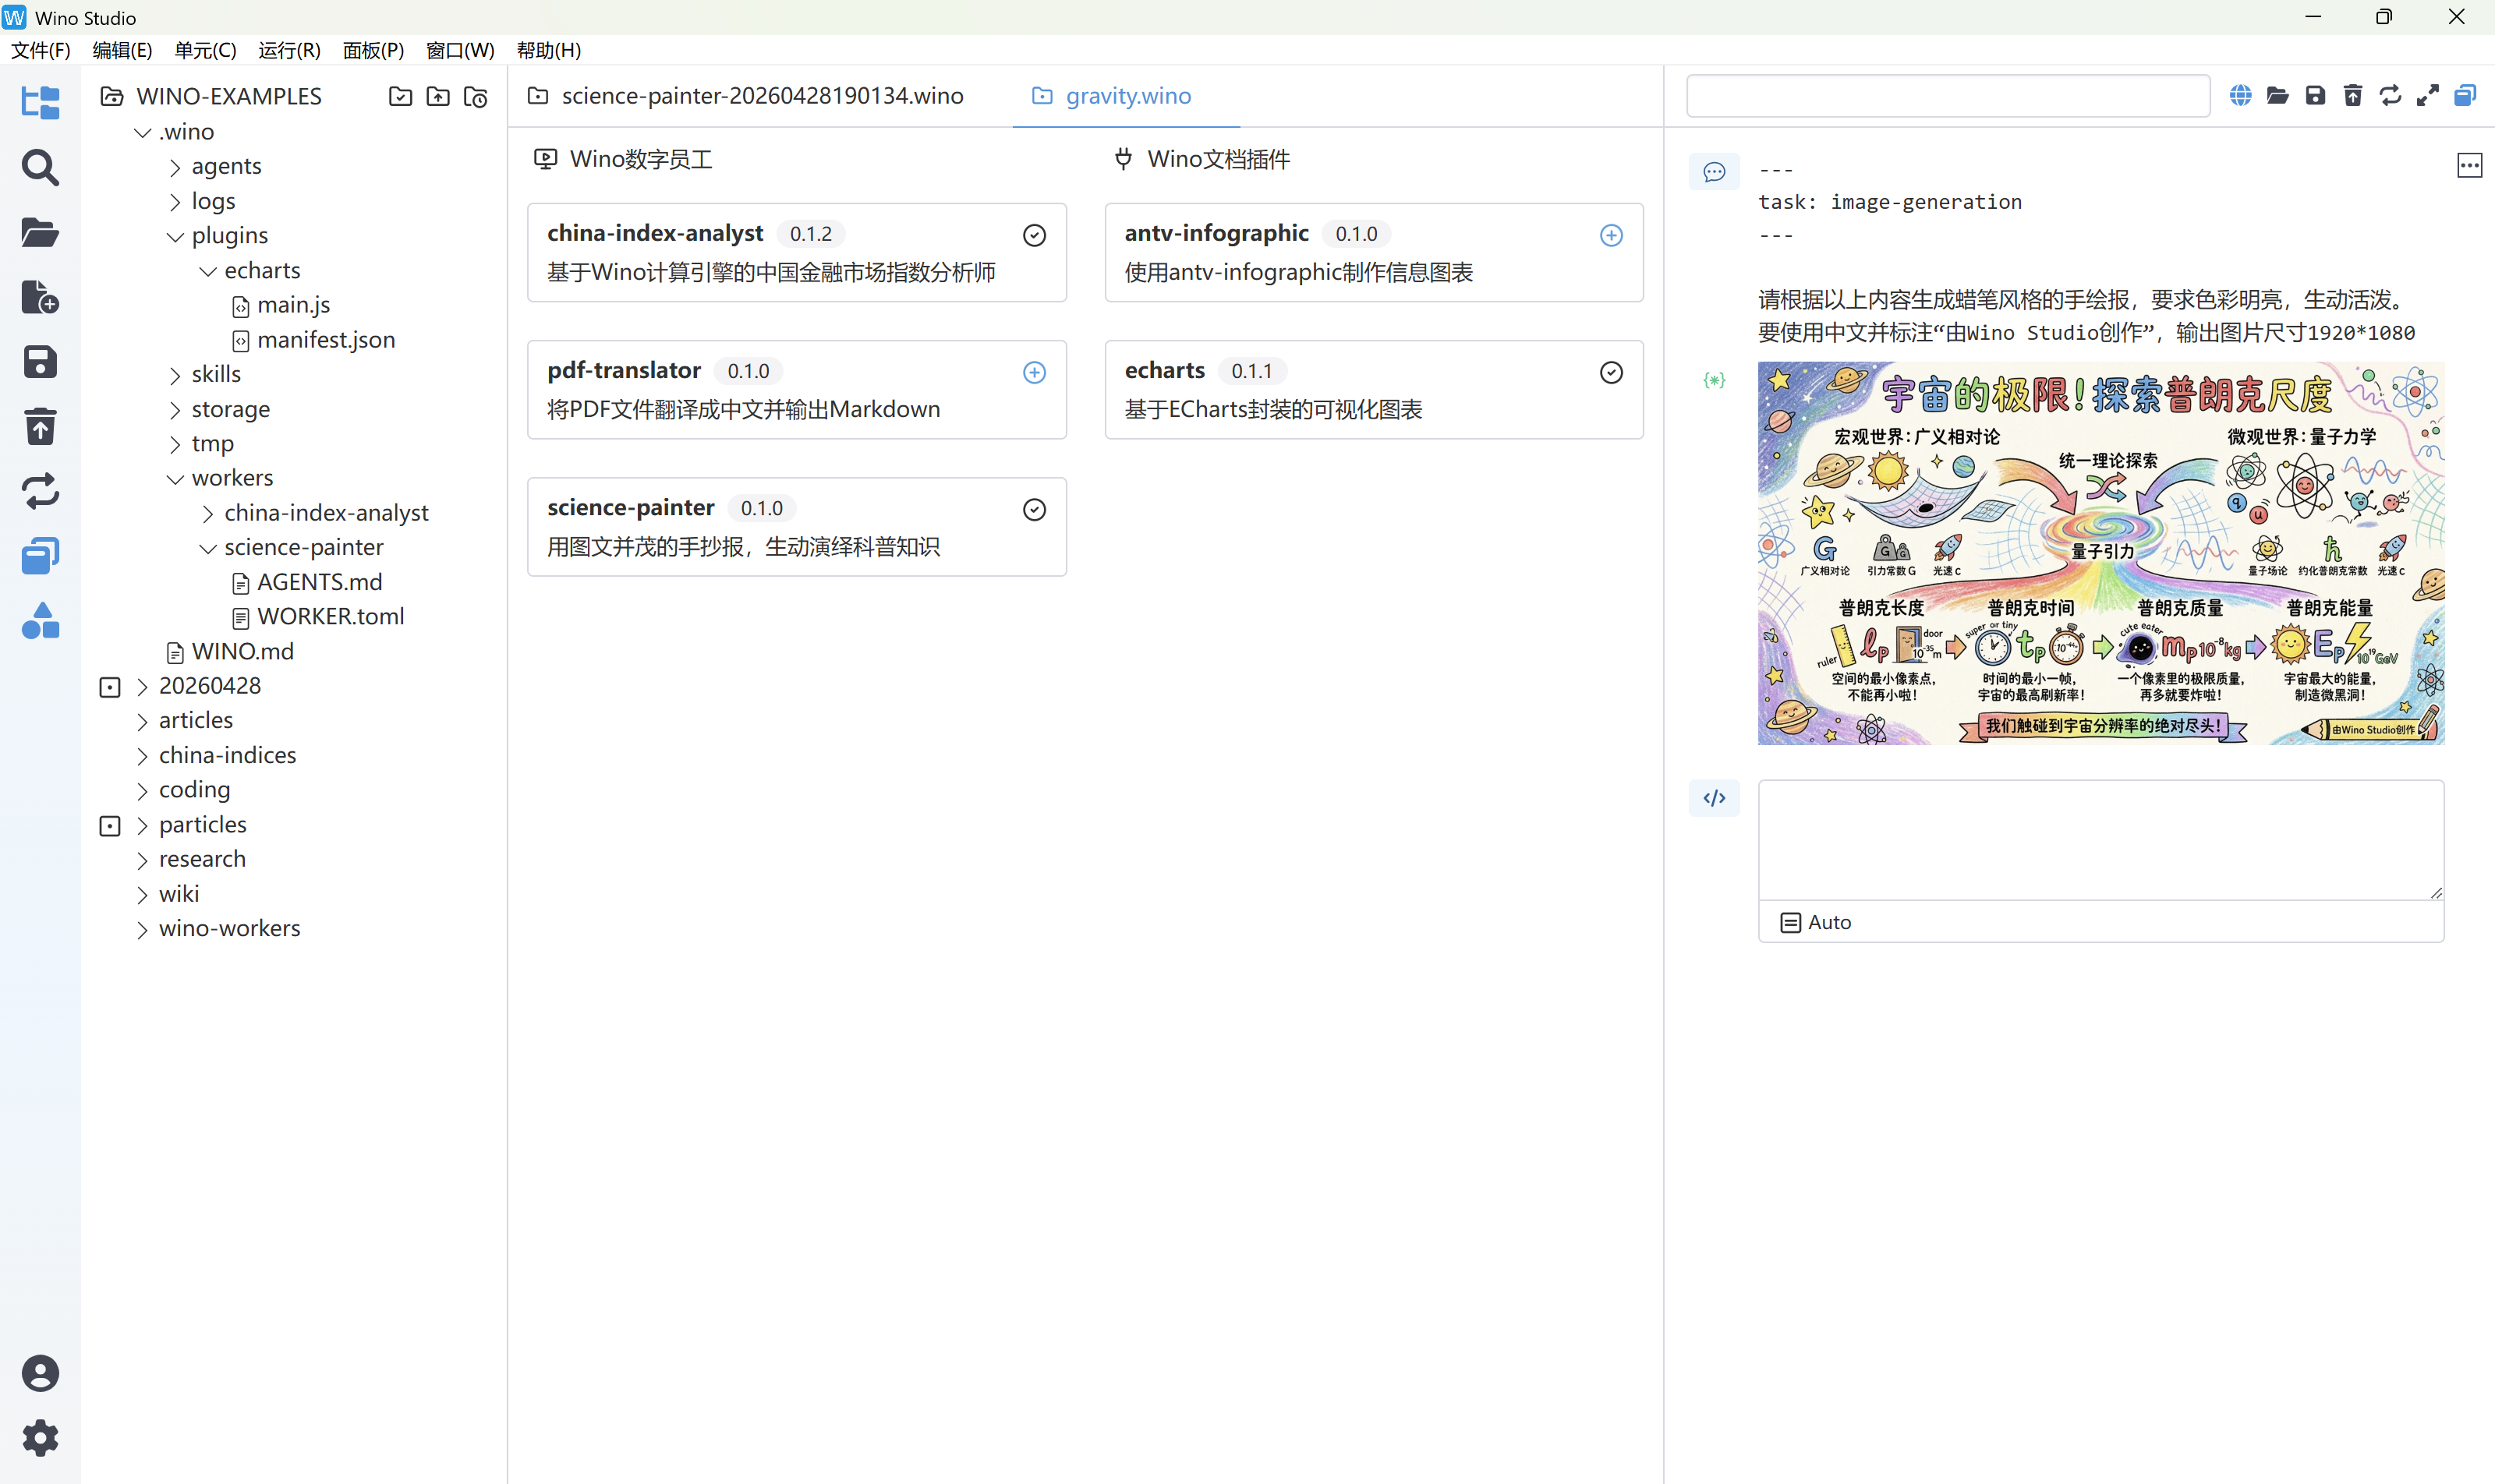Toggle the plus circle on antv-infographic card
Screen dimensions: 2495x1484
click(x=1611, y=235)
